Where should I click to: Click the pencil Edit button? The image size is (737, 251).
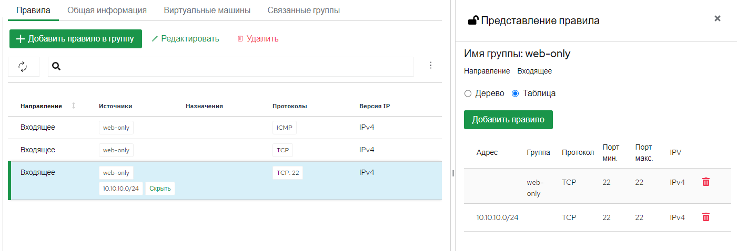pos(185,39)
